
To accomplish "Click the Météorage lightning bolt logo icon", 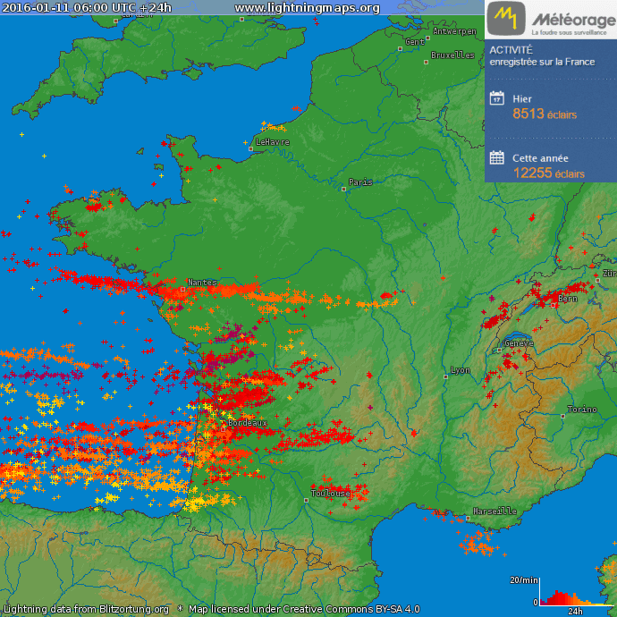I will coord(507,17).
